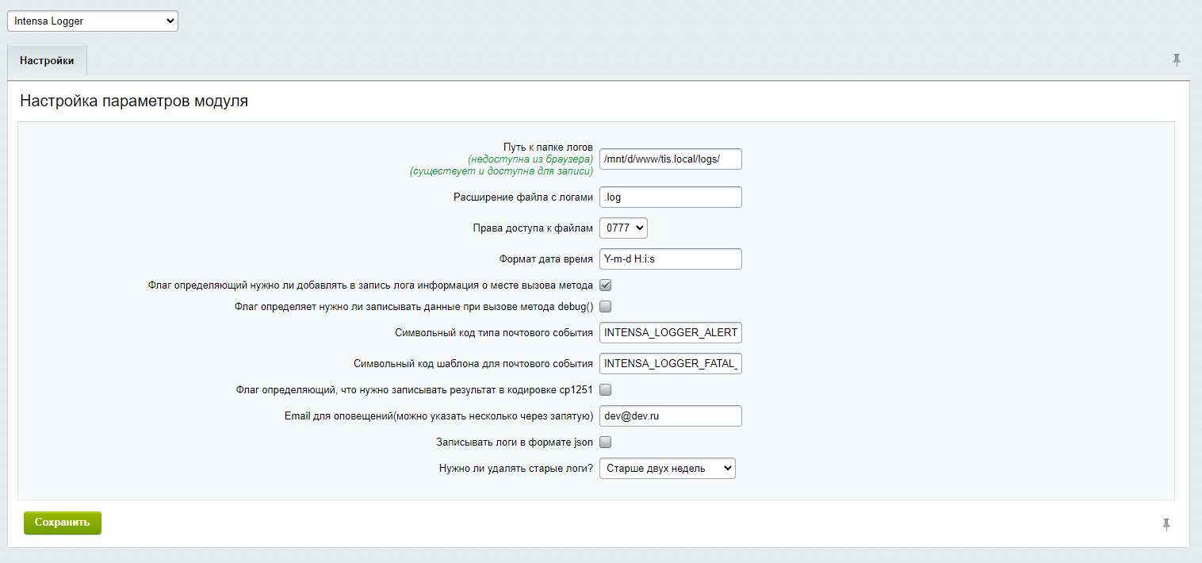Click the 'Записывать логи в формате json' label
Viewport: 1202px width, 563px height.
pos(514,442)
